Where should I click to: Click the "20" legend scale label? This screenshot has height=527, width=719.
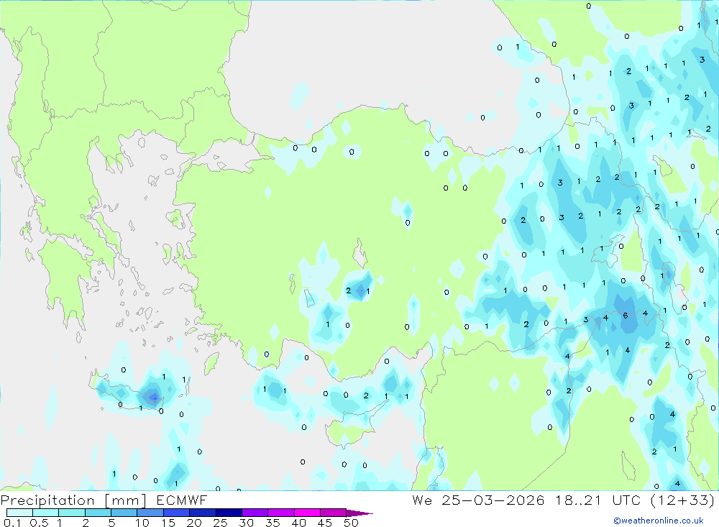194,523
